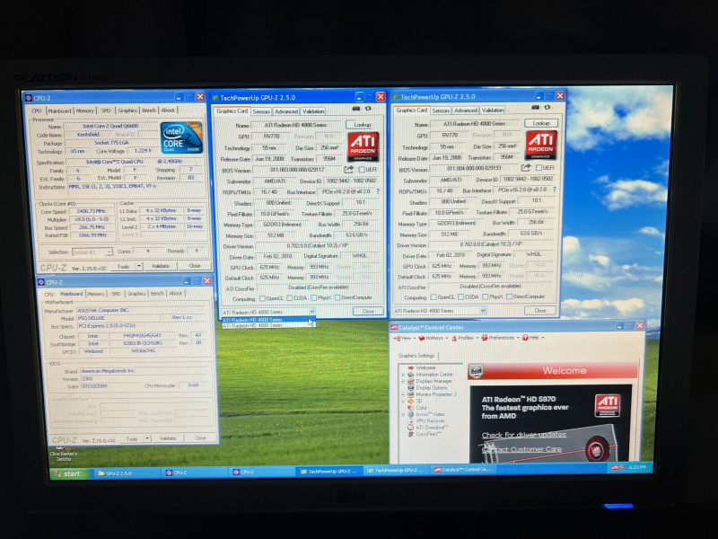
Task: Open the Profiles menu in Catalyst
Action: (464, 338)
